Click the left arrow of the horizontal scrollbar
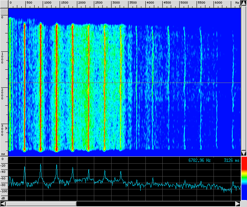The width and height of the screenshot is (247, 207). (4, 204)
